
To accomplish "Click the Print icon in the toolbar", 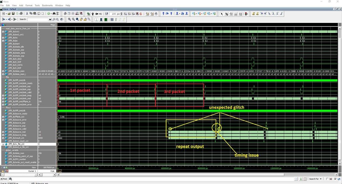I will pyautogui.click(x=21, y=14).
